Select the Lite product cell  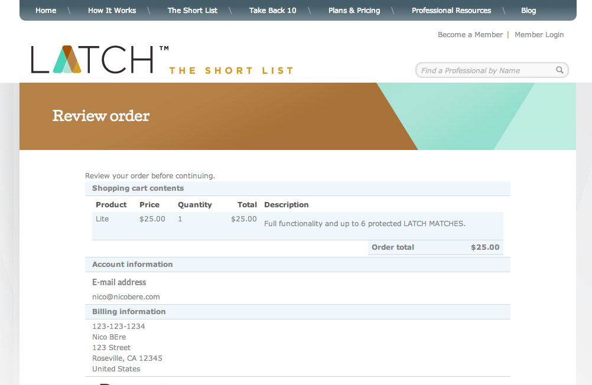click(102, 219)
